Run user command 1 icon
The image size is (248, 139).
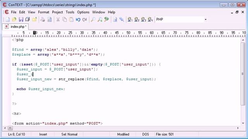pyautogui.click(x=130, y=20)
